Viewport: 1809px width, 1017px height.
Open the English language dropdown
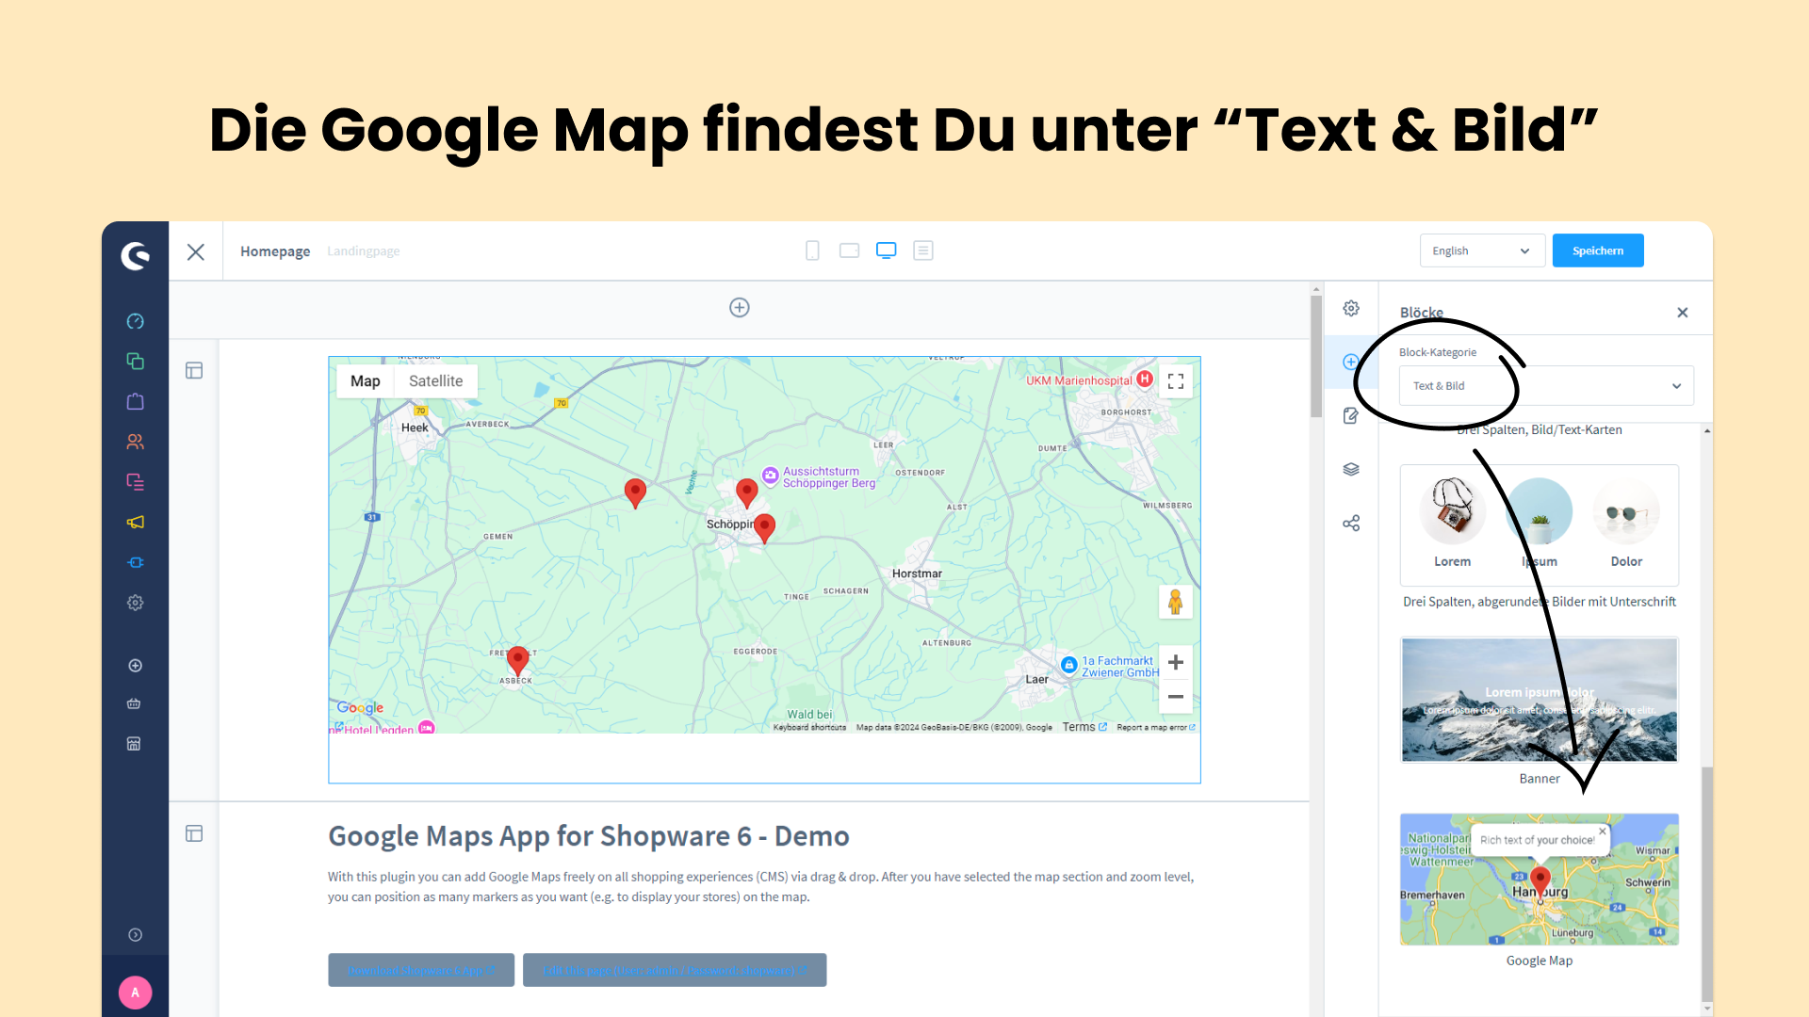coord(1481,250)
